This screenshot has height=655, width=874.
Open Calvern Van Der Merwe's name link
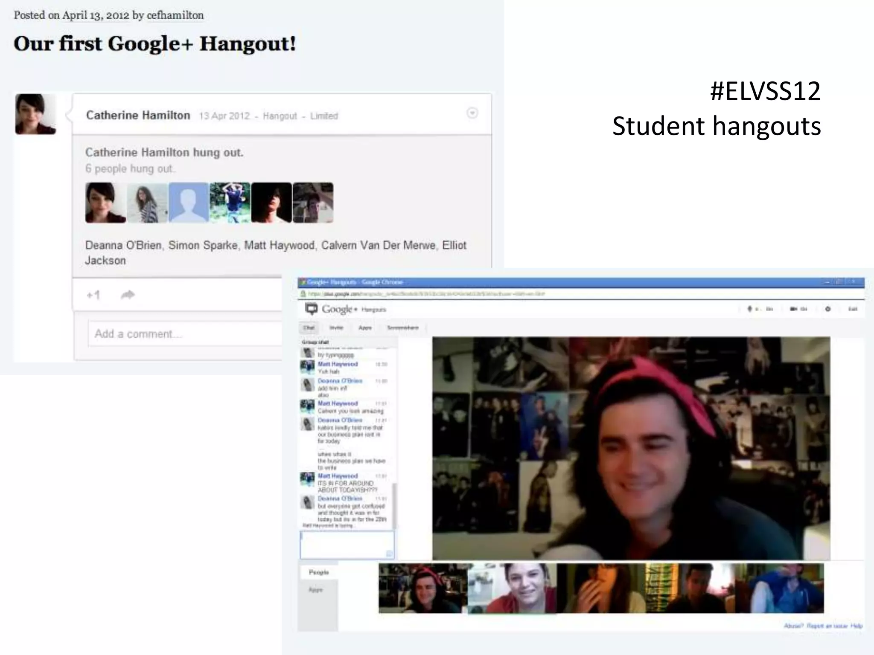click(379, 245)
